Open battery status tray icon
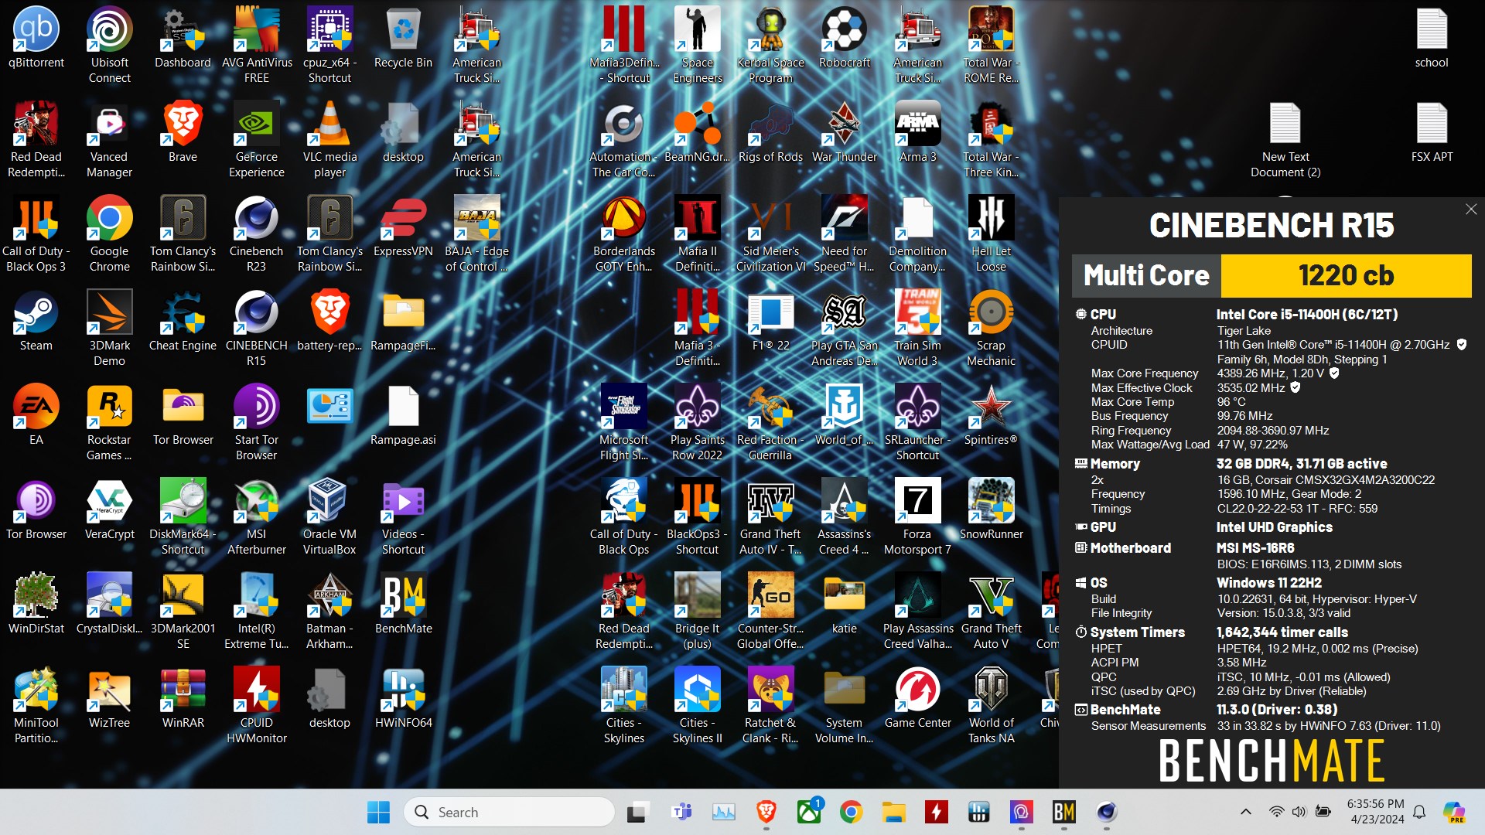1485x835 pixels. (1323, 812)
